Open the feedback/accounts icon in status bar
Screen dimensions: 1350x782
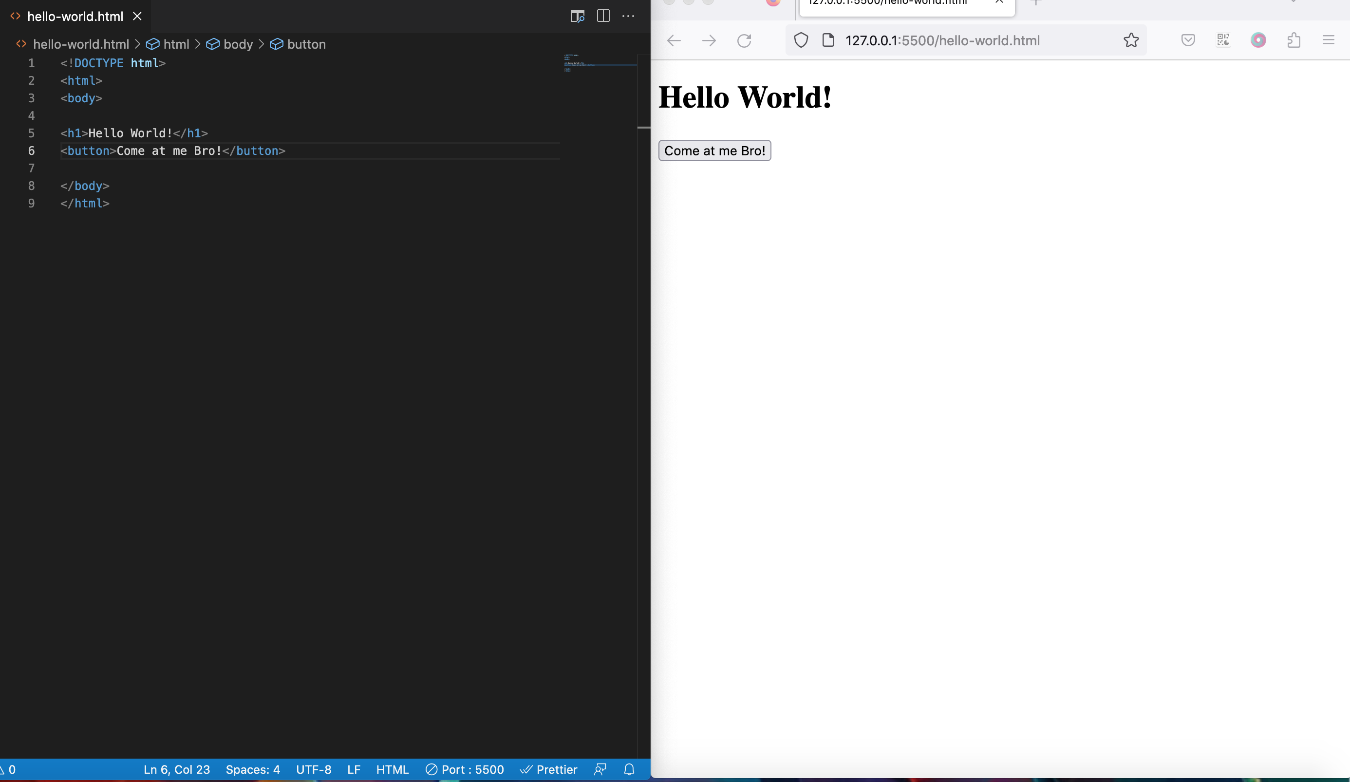coord(600,770)
